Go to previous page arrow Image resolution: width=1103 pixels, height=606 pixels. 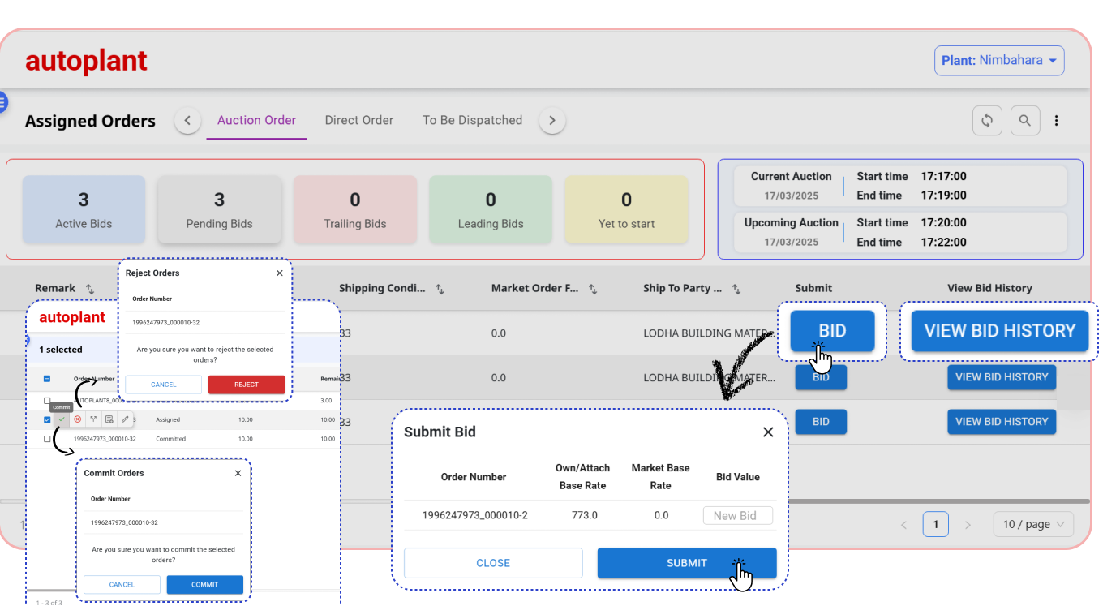point(903,525)
